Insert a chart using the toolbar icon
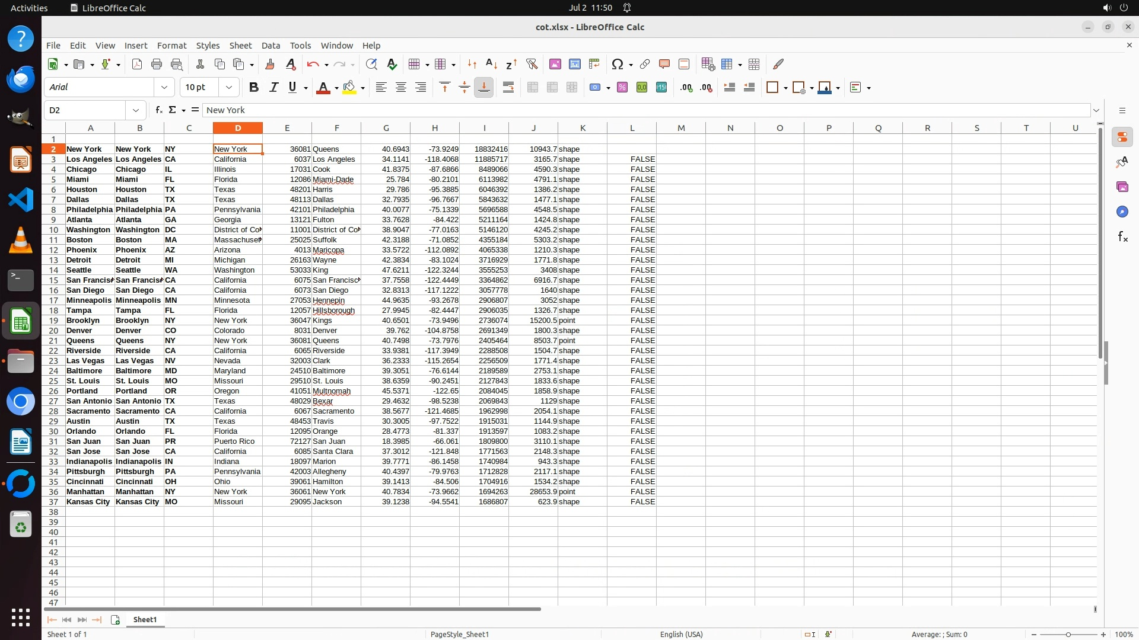 coord(575,64)
